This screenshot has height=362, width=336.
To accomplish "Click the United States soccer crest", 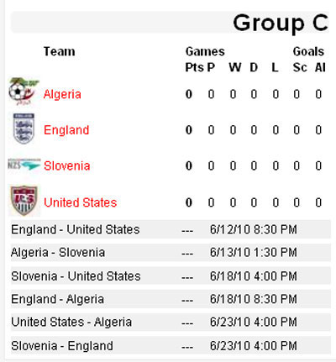I will pos(24,201).
